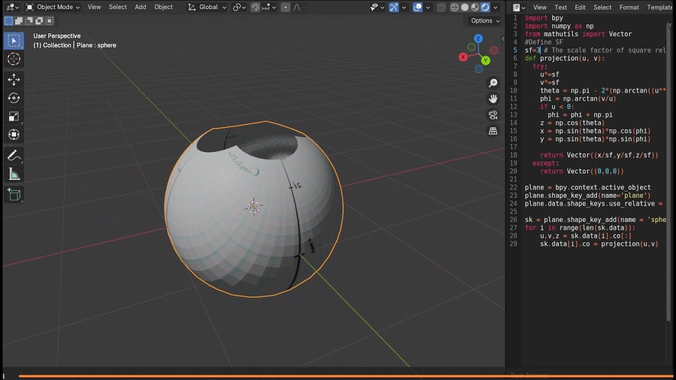Toggle the camera view icon
The image size is (676, 380).
[x=493, y=115]
